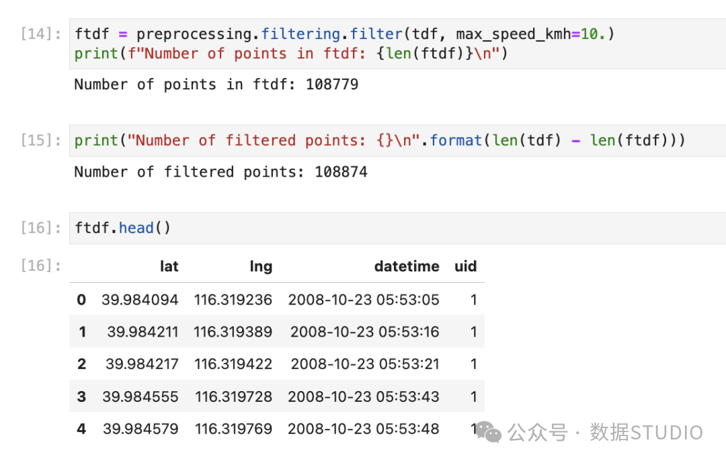Focus the ftdf.head() code cell
The height and width of the screenshot is (461, 726).
[x=398, y=228]
